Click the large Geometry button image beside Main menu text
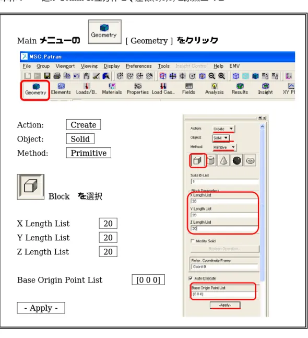The width and height of the screenshot is (308, 338). pos(105,32)
